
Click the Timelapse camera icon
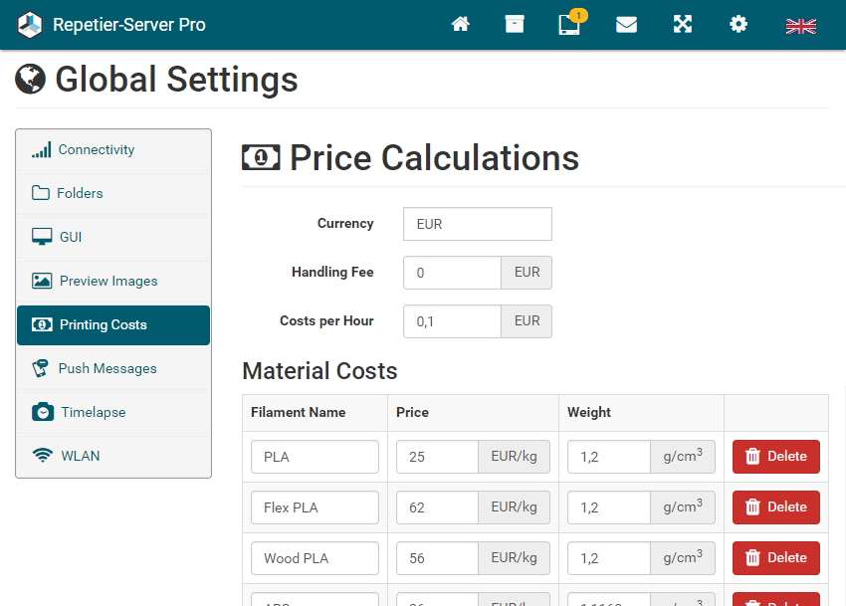pyautogui.click(x=43, y=412)
